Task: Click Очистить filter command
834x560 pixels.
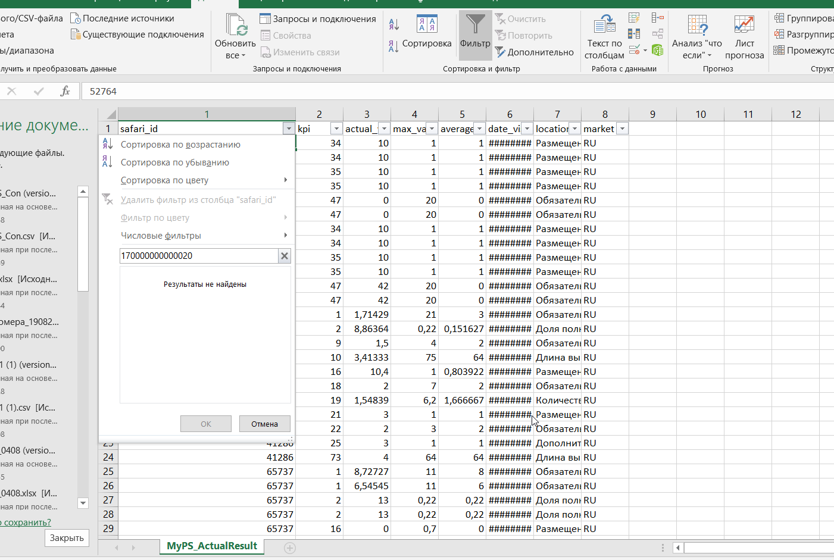Action: pyautogui.click(x=520, y=19)
